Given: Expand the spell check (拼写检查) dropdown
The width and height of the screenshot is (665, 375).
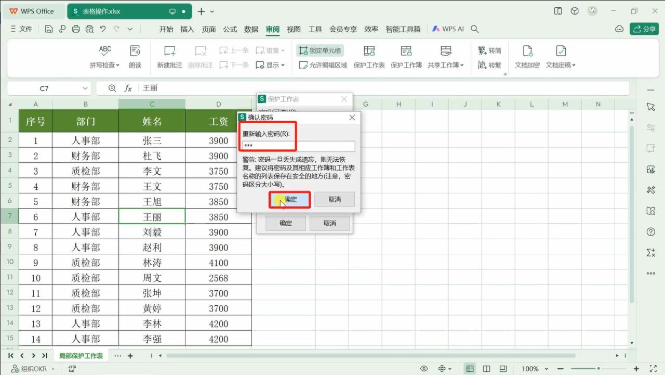Looking at the screenshot, I should [118, 66].
